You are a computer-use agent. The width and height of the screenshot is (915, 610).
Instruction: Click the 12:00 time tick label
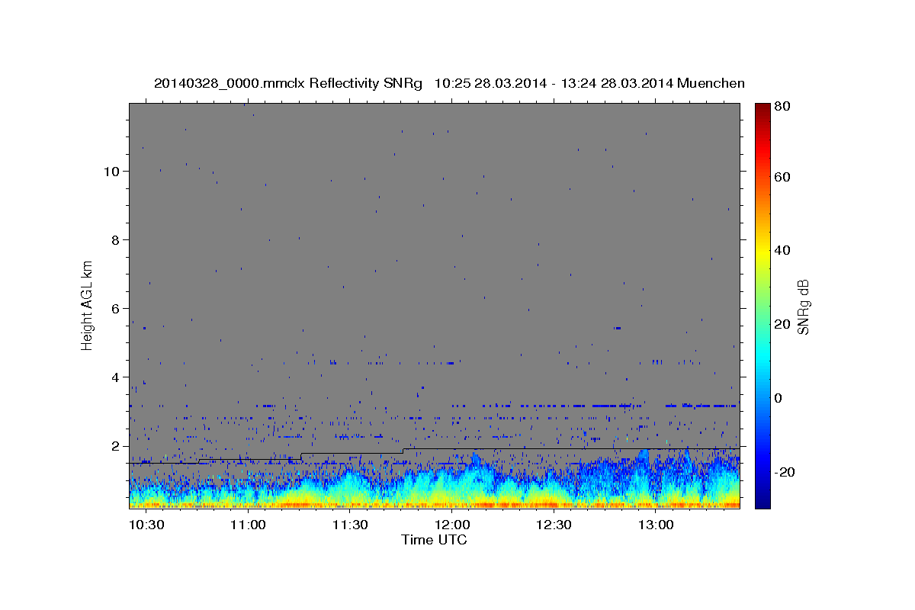[451, 525]
